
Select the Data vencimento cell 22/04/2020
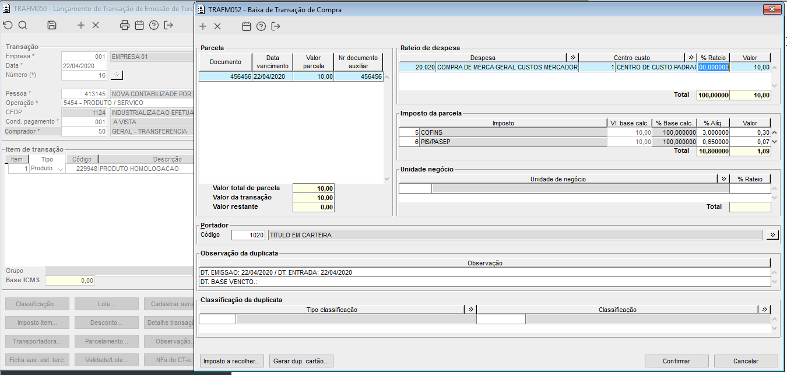pyautogui.click(x=273, y=76)
